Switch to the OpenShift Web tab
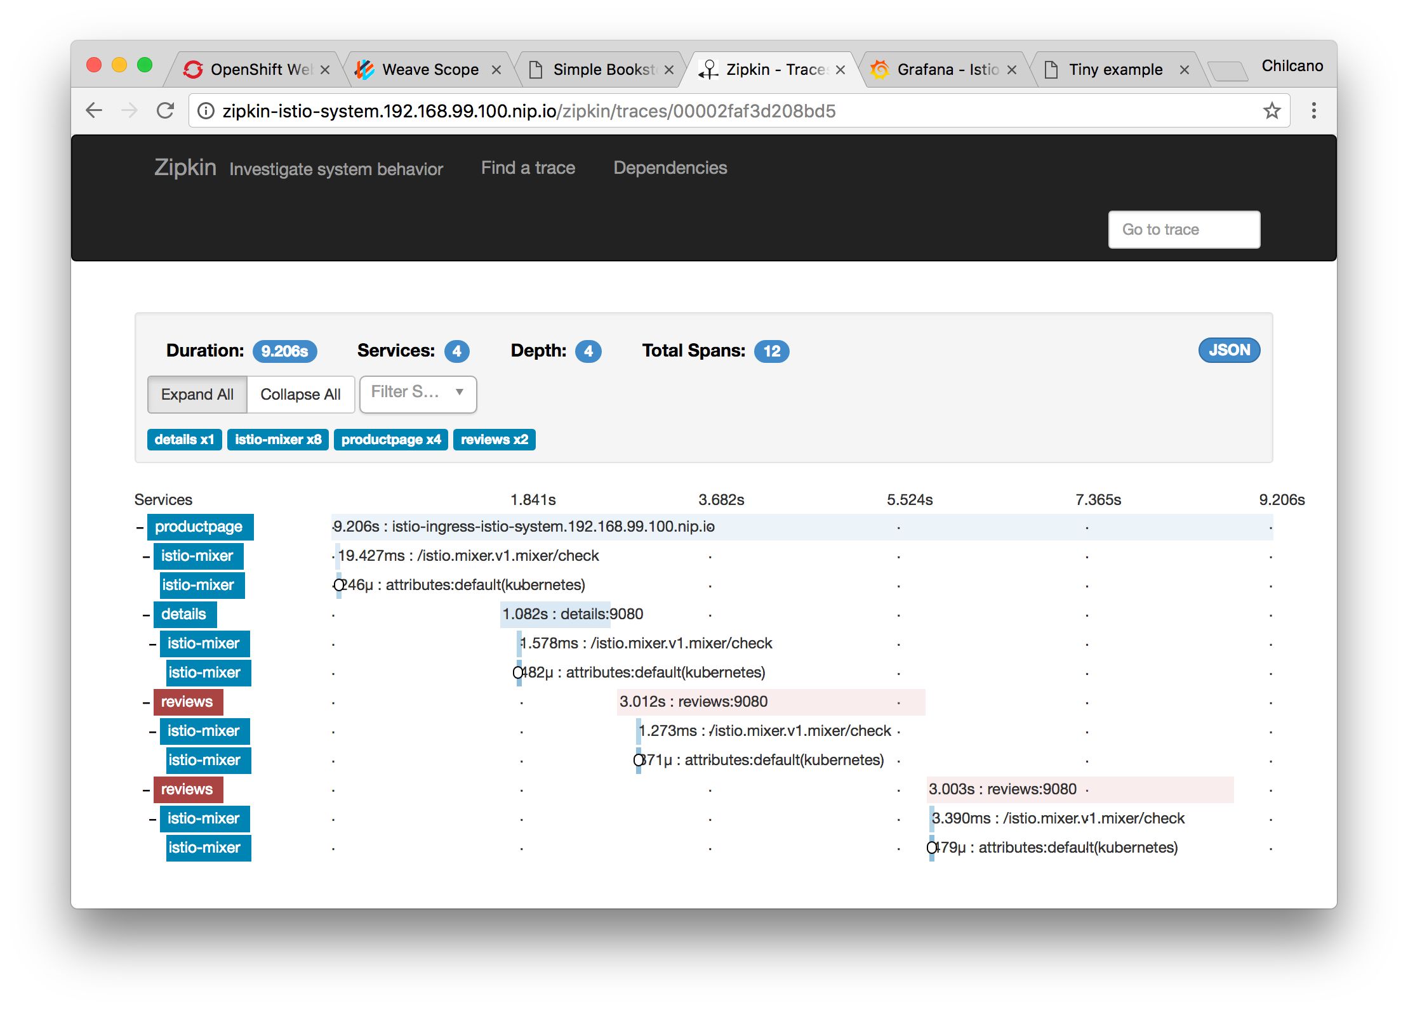This screenshot has height=1010, width=1408. click(254, 69)
